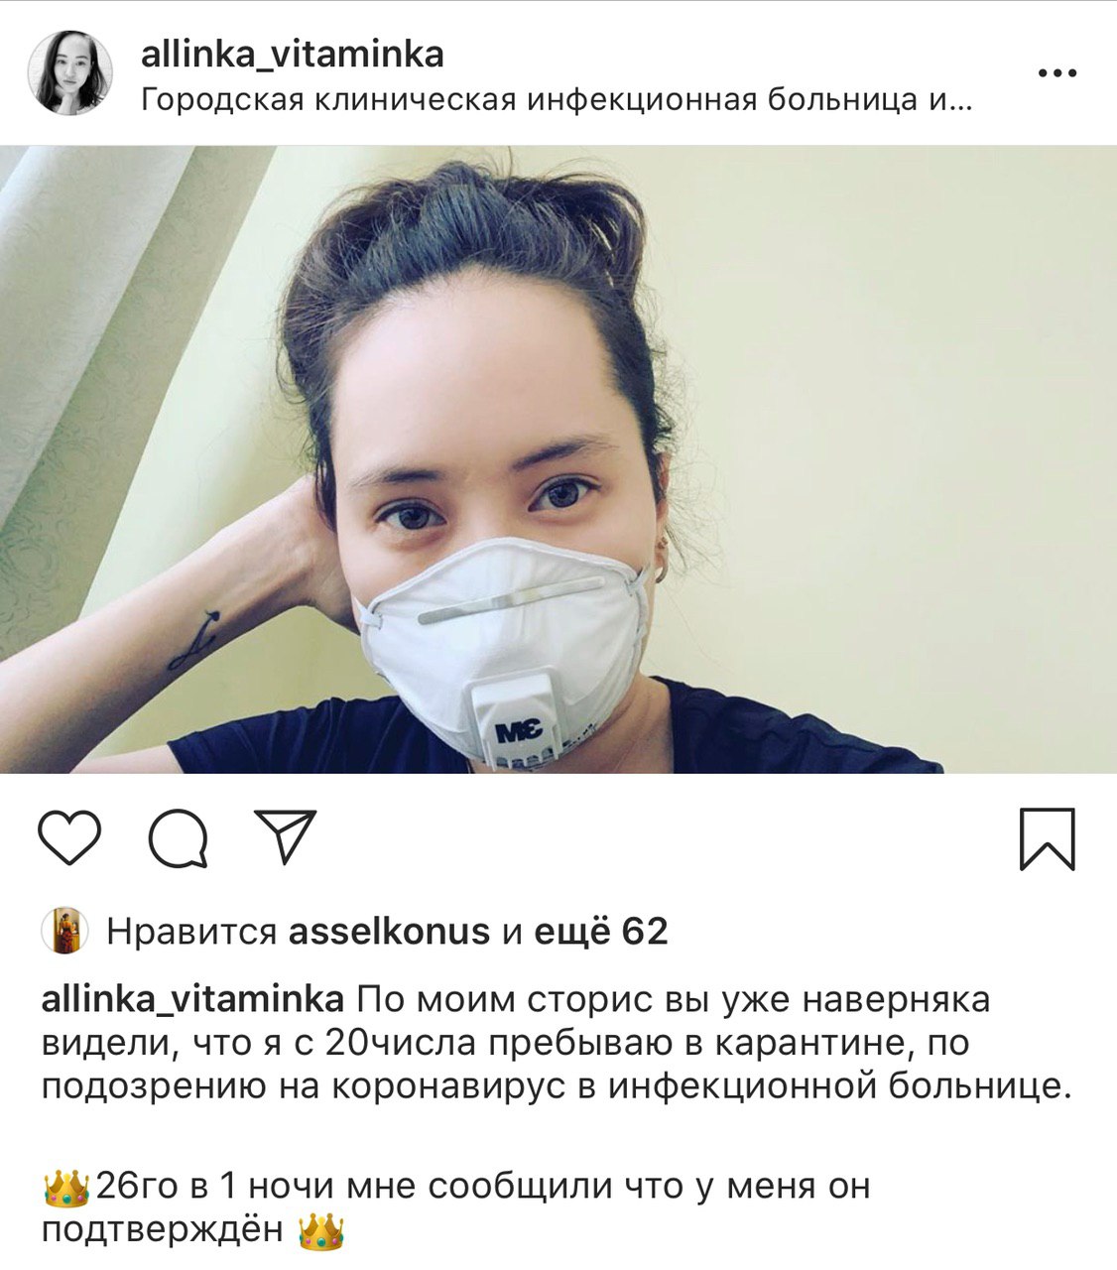Open the small liker avatar beside Нравится
The height and width of the screenshot is (1270, 1117).
(65, 932)
